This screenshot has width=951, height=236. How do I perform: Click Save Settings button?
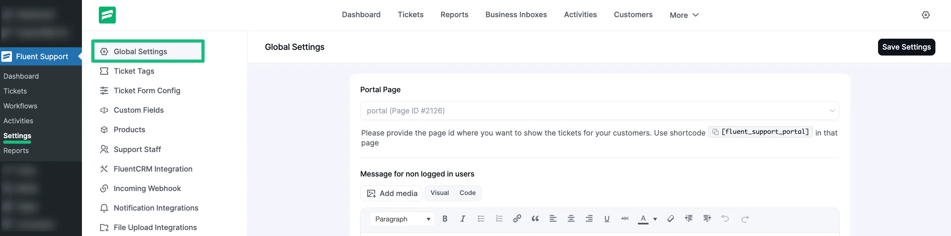[x=906, y=47]
